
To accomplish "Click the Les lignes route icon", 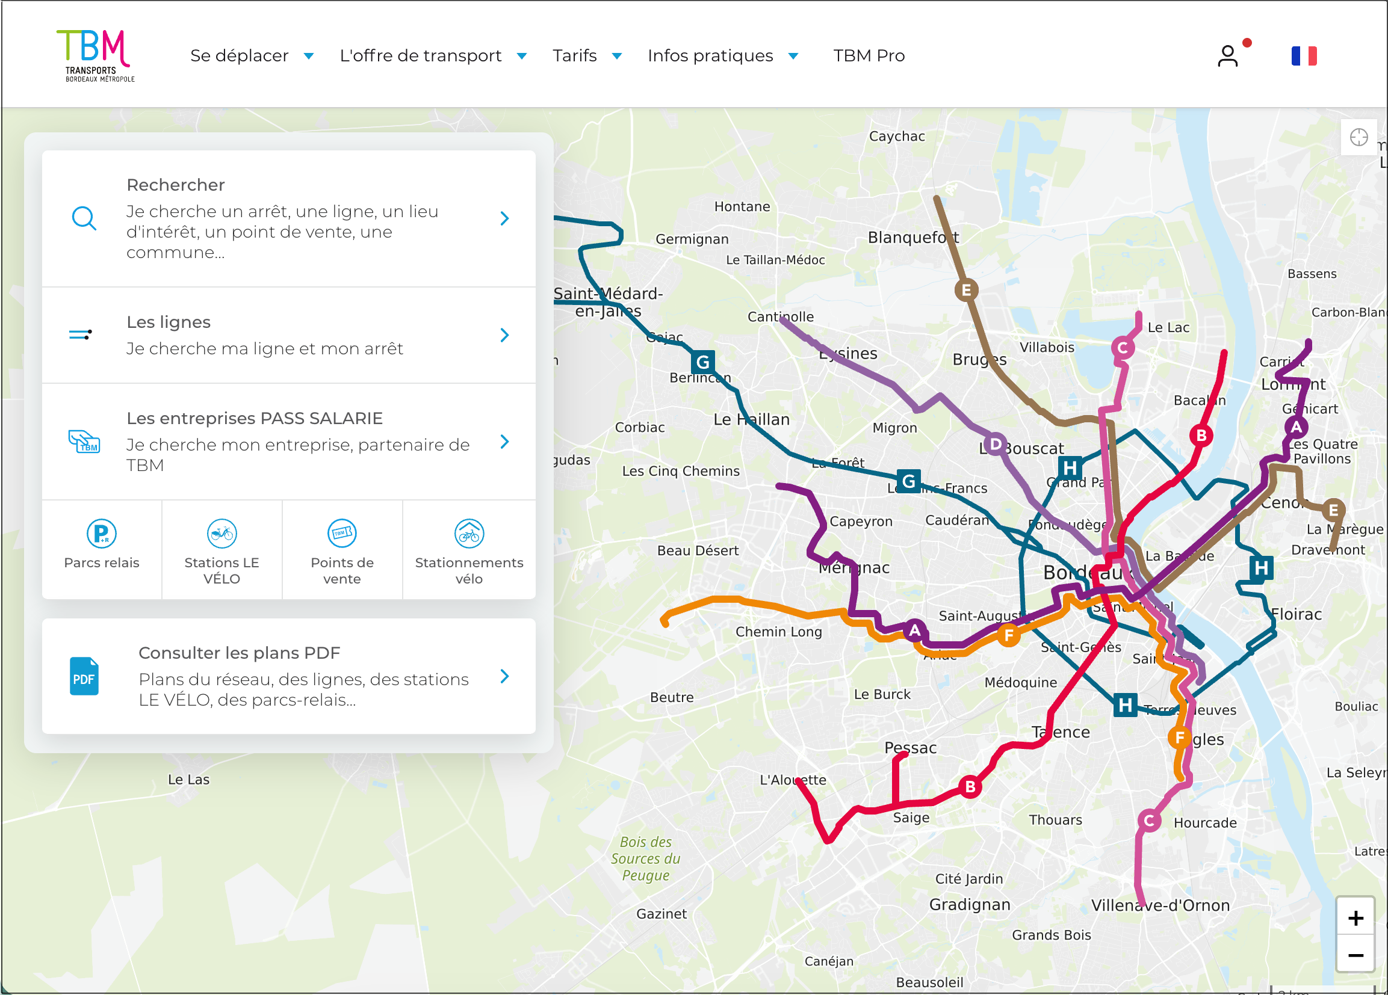I will pyautogui.click(x=81, y=334).
